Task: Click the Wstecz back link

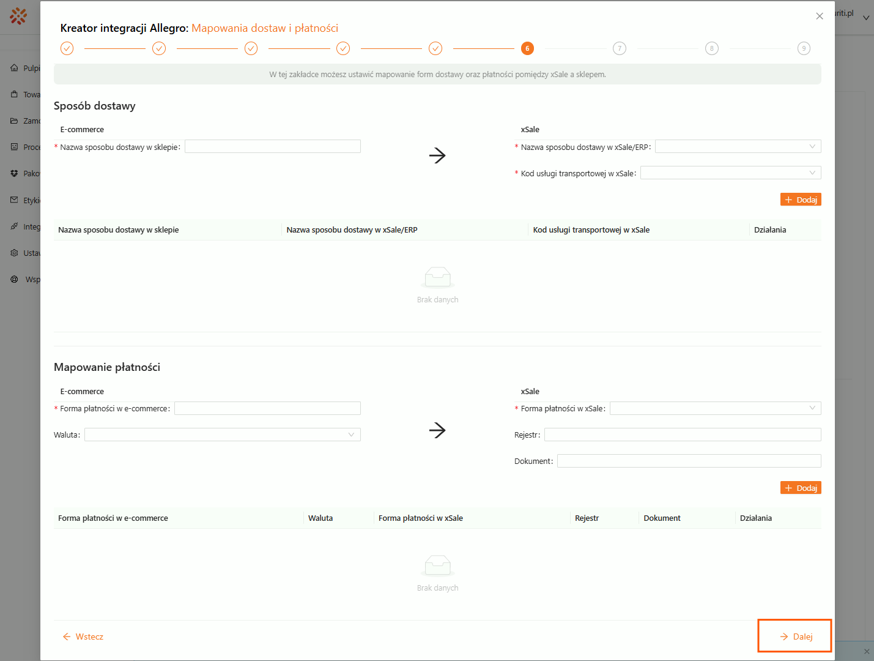Action: [83, 637]
